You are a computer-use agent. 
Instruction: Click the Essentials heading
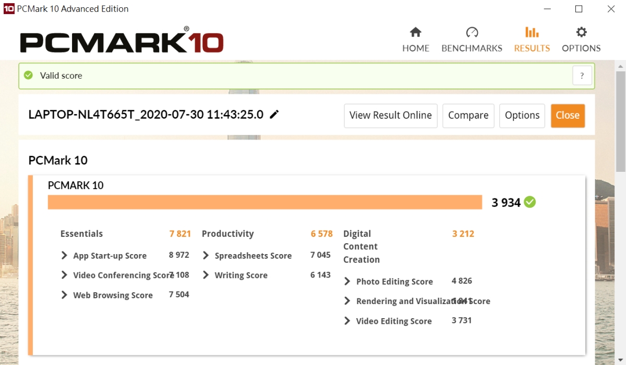(82, 234)
